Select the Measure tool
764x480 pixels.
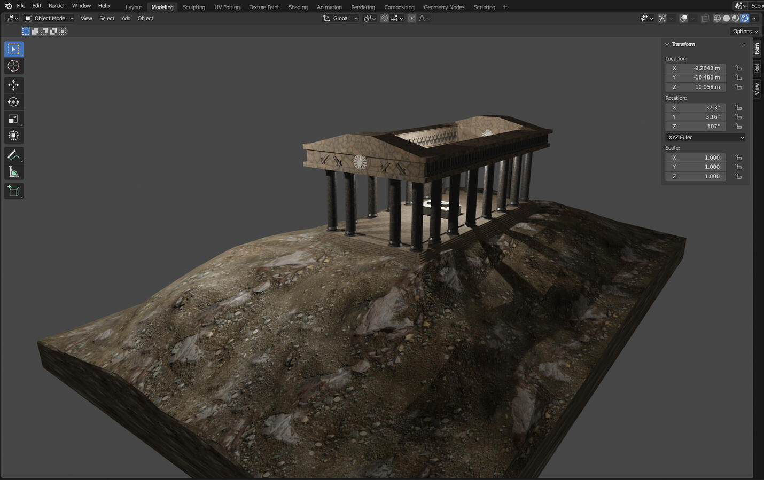point(13,172)
